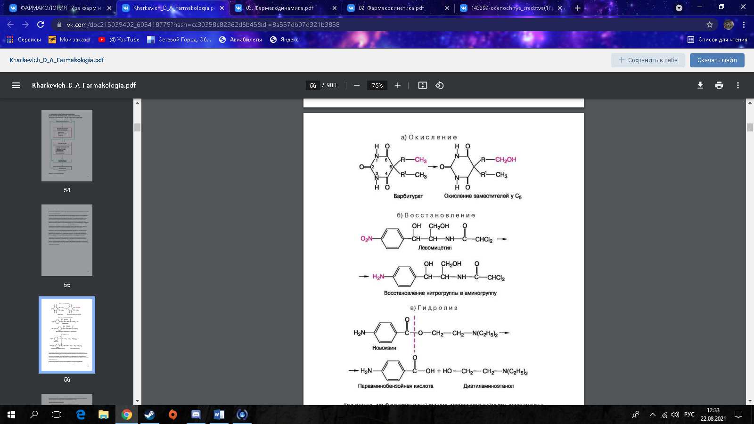The height and width of the screenshot is (424, 754).
Task: Click the site info lock icon
Action: pyautogui.click(x=59, y=24)
